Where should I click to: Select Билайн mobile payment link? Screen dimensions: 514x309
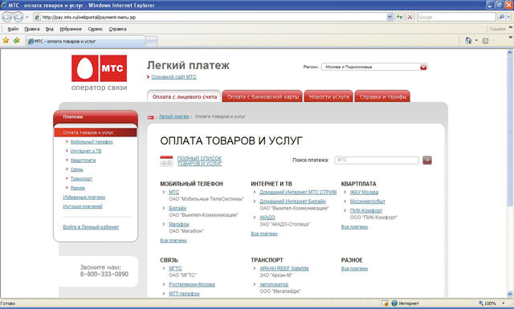click(x=177, y=208)
